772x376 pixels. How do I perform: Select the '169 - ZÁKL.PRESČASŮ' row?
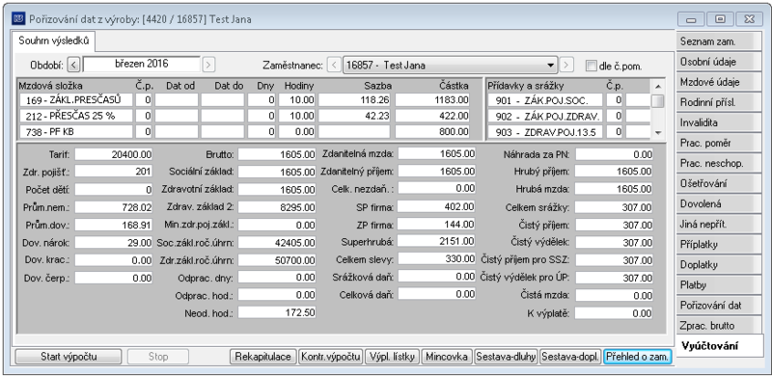click(x=76, y=100)
